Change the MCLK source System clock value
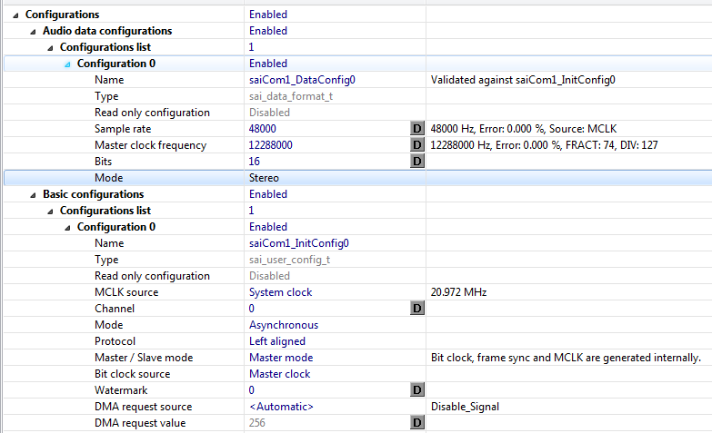712x433 pixels. tap(280, 292)
